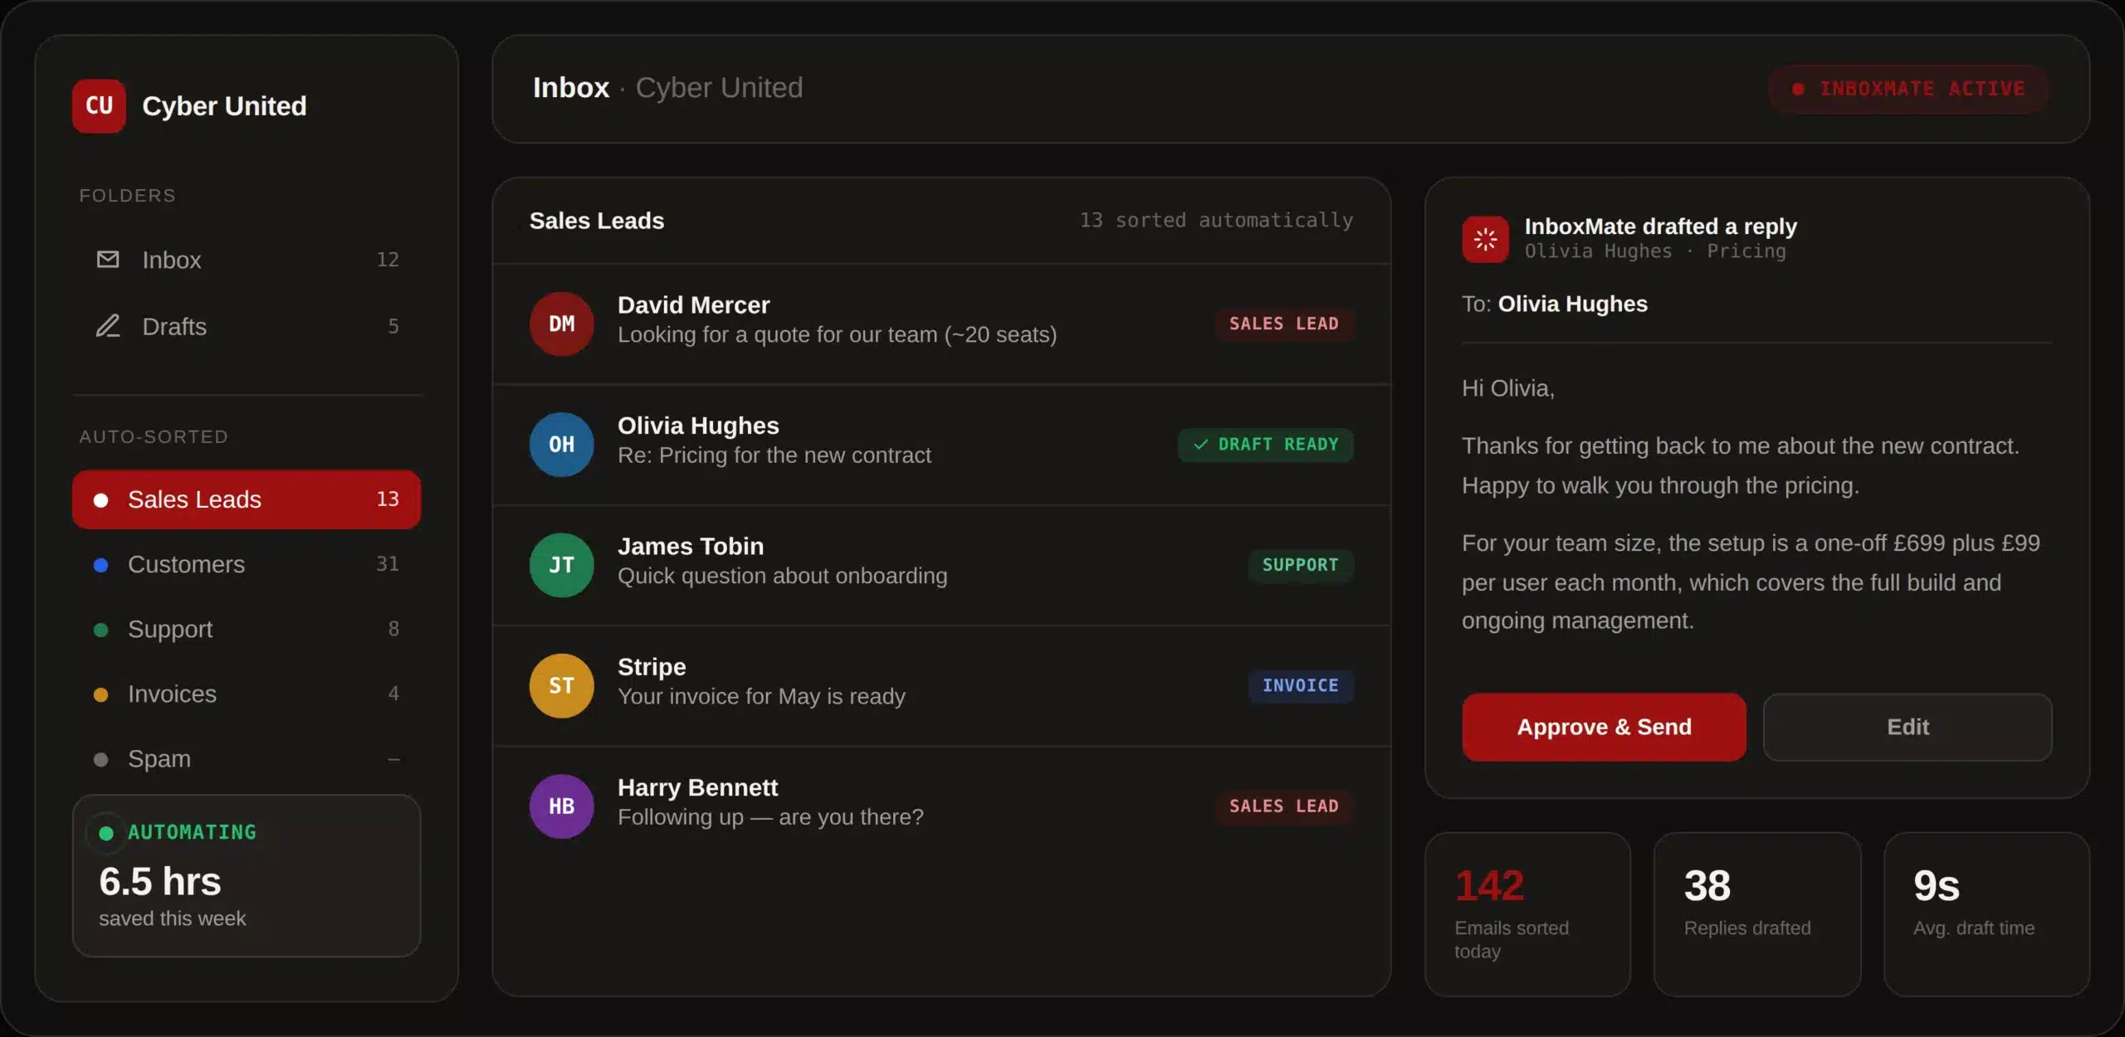The height and width of the screenshot is (1037, 2125).
Task: Select the Sales Leads folder
Action: (247, 499)
